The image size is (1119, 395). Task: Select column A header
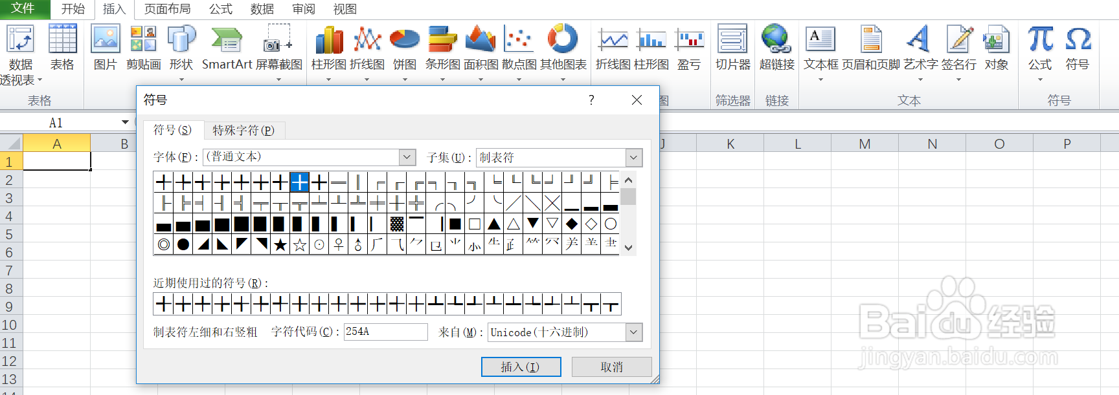tap(57, 144)
